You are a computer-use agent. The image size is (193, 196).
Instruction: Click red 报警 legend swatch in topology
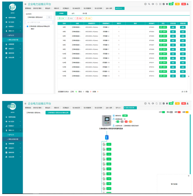(179, 112)
